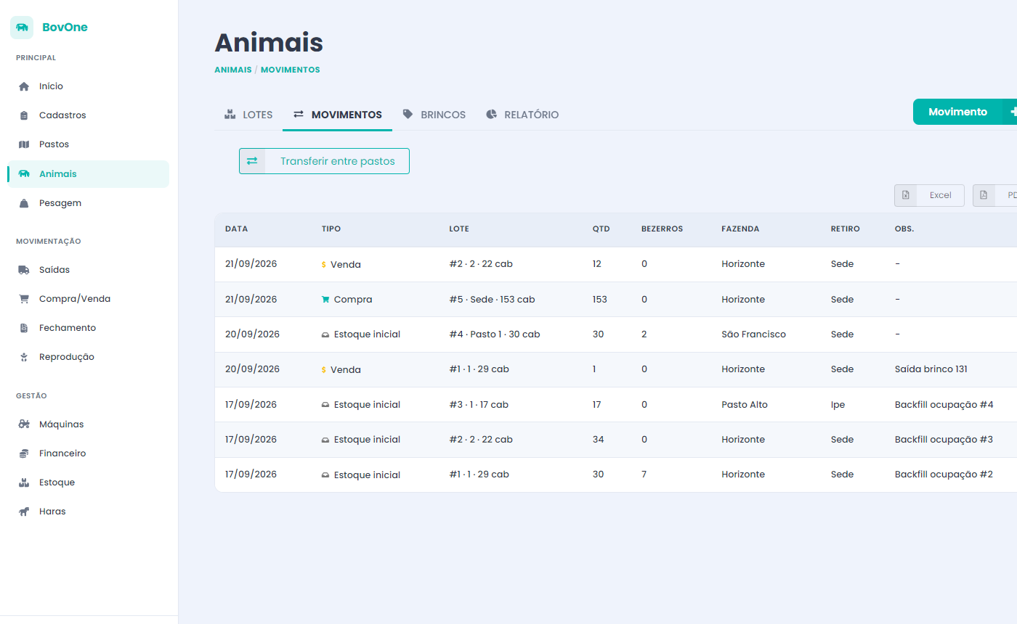Click the BovOne brand name
The height and width of the screenshot is (624, 1017).
point(65,28)
